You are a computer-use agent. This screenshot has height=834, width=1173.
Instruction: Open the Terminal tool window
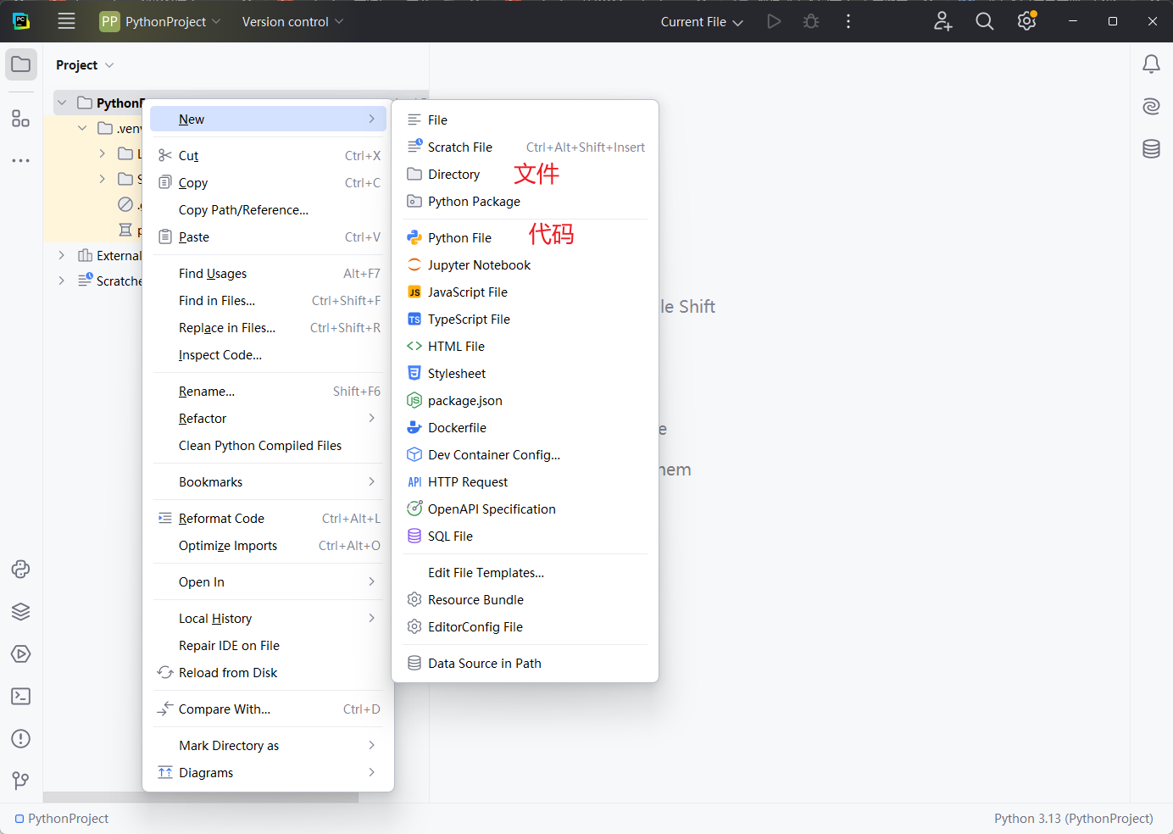(21, 697)
